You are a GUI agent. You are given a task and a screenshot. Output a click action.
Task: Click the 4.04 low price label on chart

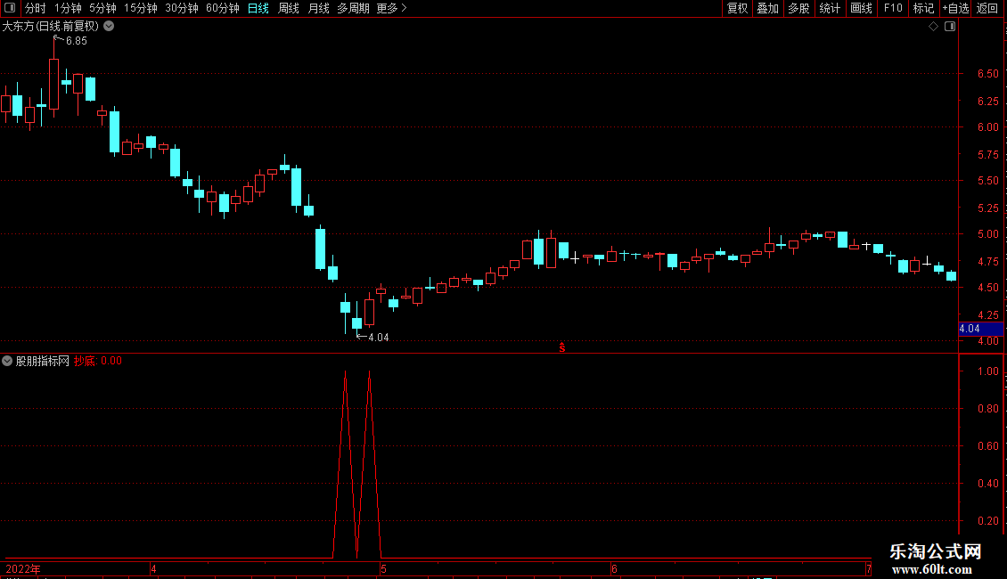point(378,338)
